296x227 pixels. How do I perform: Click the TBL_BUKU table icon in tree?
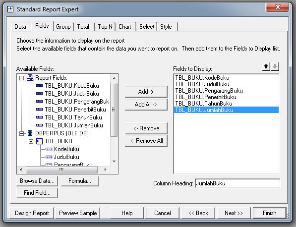(x=40, y=141)
